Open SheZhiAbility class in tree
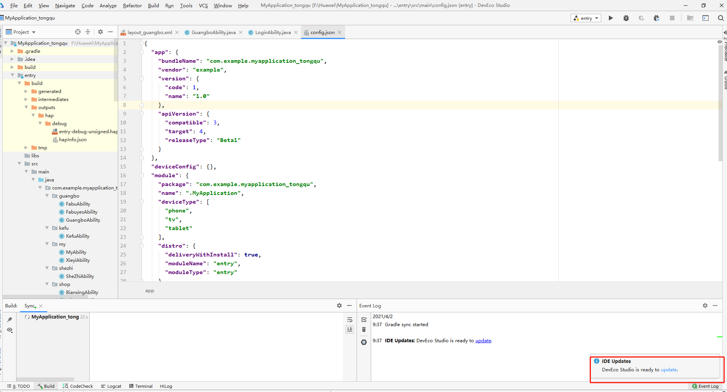The width and height of the screenshot is (727, 392). pyautogui.click(x=76, y=276)
